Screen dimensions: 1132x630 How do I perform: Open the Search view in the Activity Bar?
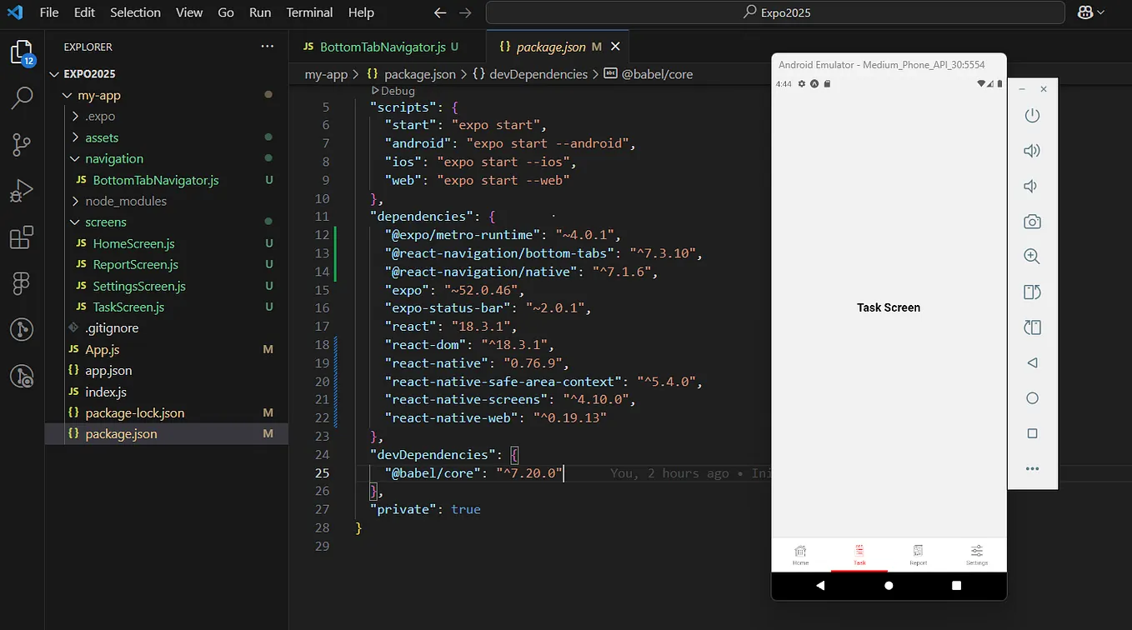(22, 97)
